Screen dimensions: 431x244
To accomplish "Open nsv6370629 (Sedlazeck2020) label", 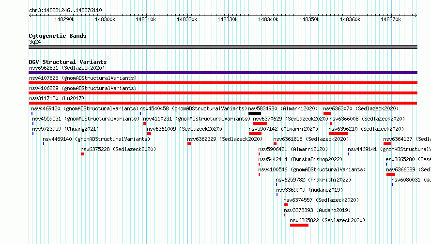I will coord(291,119).
